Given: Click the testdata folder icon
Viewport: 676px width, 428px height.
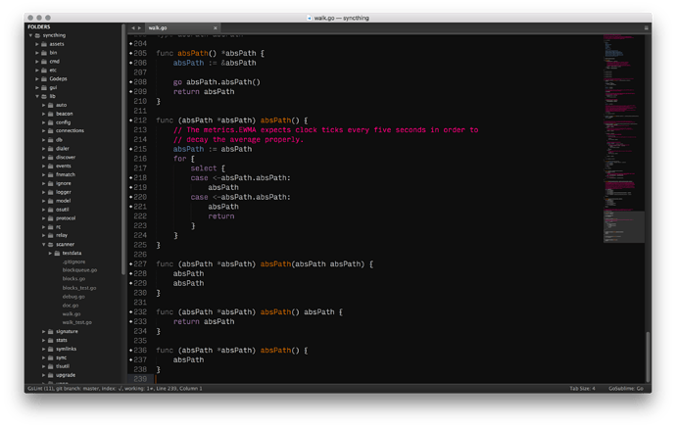Looking at the screenshot, I should (x=57, y=253).
